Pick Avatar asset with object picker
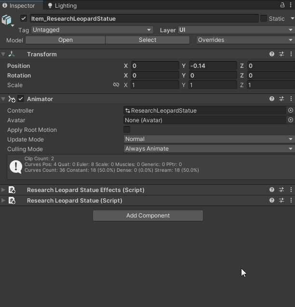This screenshot has height=307, width=295. (291, 120)
